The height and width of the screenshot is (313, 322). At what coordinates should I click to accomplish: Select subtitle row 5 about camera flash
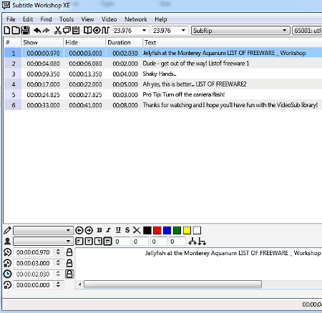click(x=163, y=95)
